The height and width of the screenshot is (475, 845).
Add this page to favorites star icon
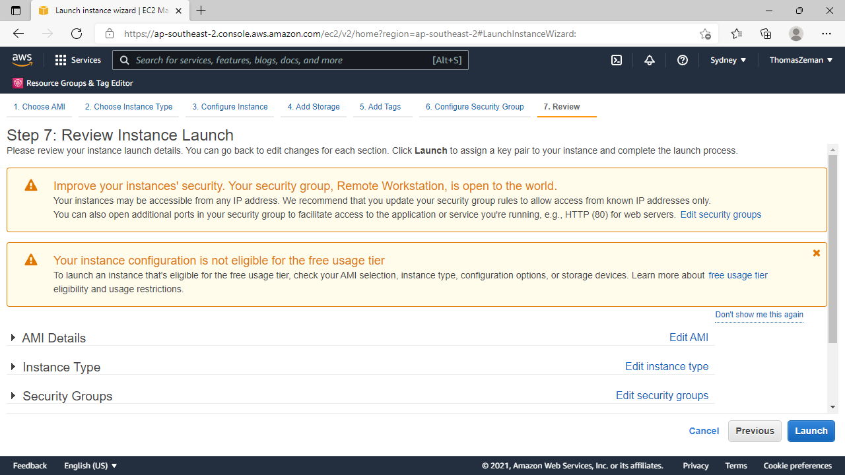[x=705, y=34]
